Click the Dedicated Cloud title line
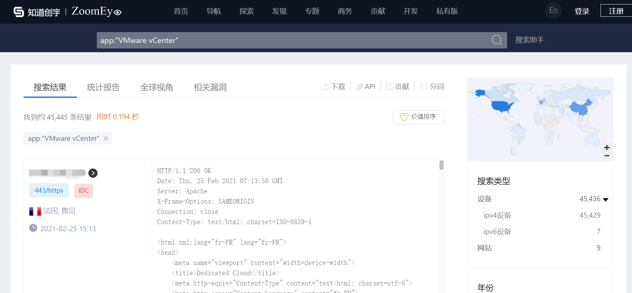The height and width of the screenshot is (293, 632). pyautogui.click(x=225, y=273)
